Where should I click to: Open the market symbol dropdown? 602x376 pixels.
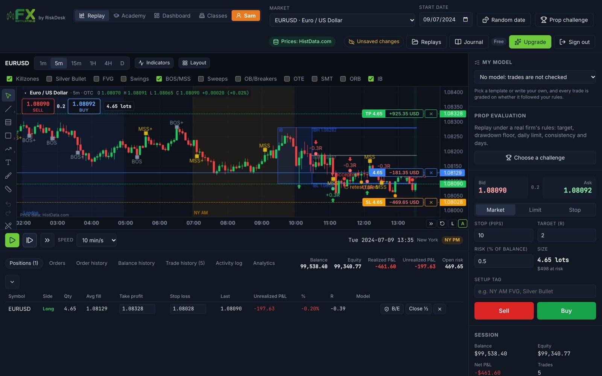pyautogui.click(x=342, y=20)
